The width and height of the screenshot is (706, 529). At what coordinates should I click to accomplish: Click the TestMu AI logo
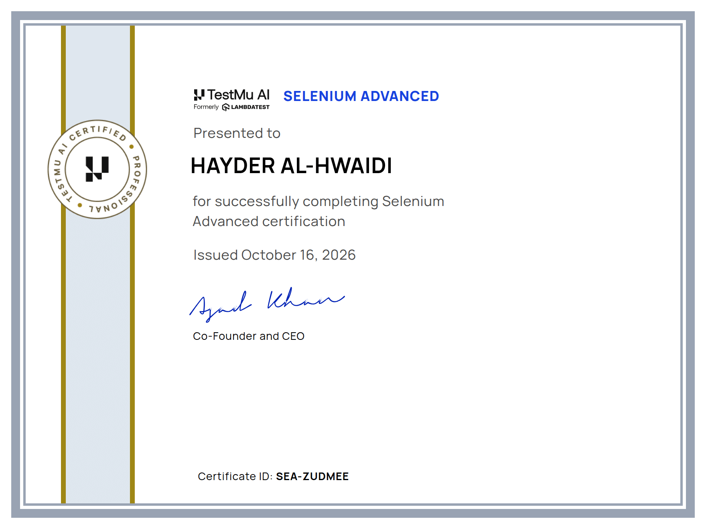pos(231,95)
